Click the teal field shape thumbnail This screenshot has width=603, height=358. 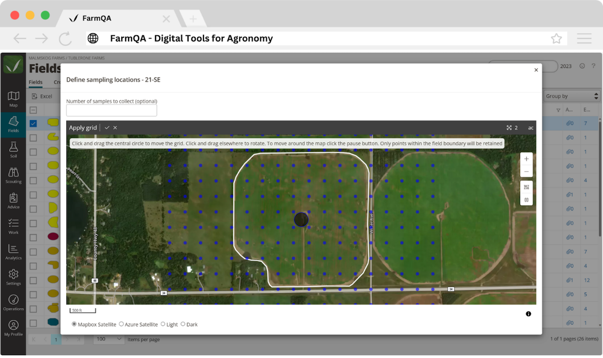(53, 322)
